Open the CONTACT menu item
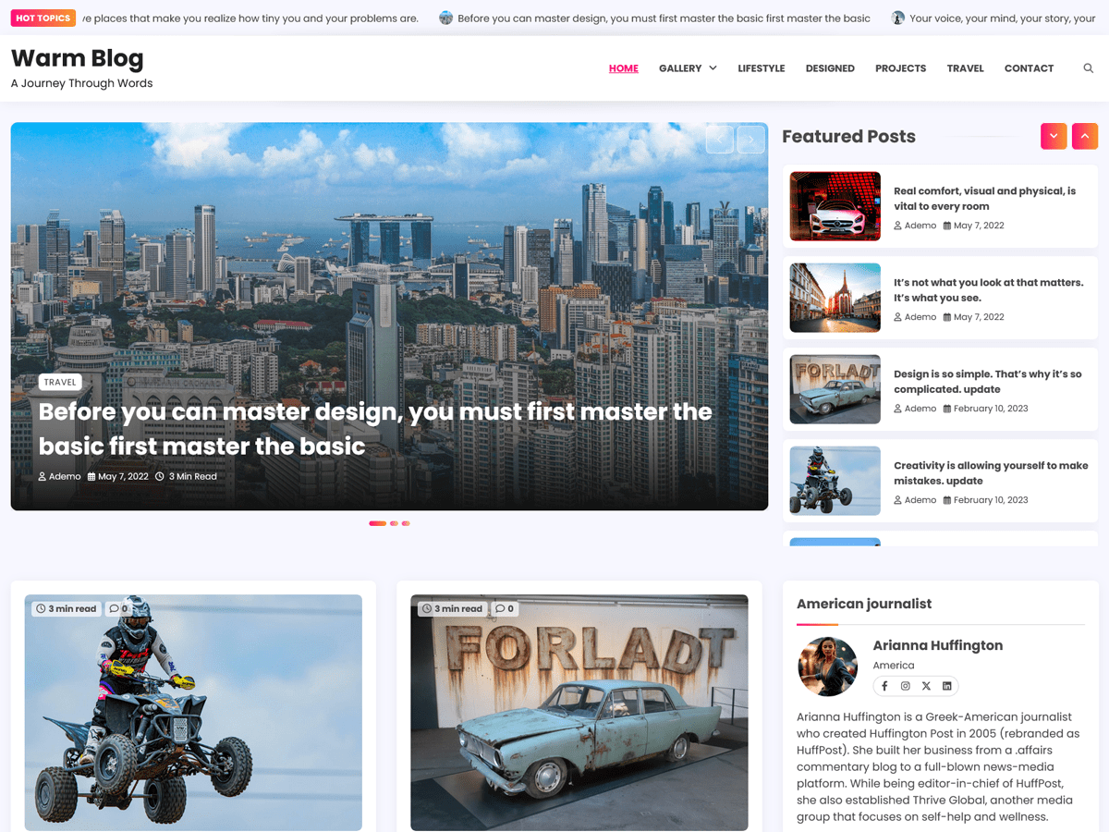The width and height of the screenshot is (1109, 832). coord(1029,67)
